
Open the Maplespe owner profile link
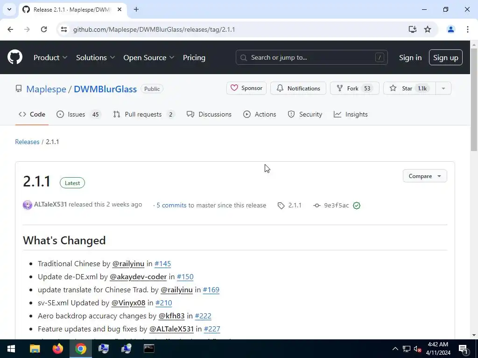pyautogui.click(x=46, y=89)
